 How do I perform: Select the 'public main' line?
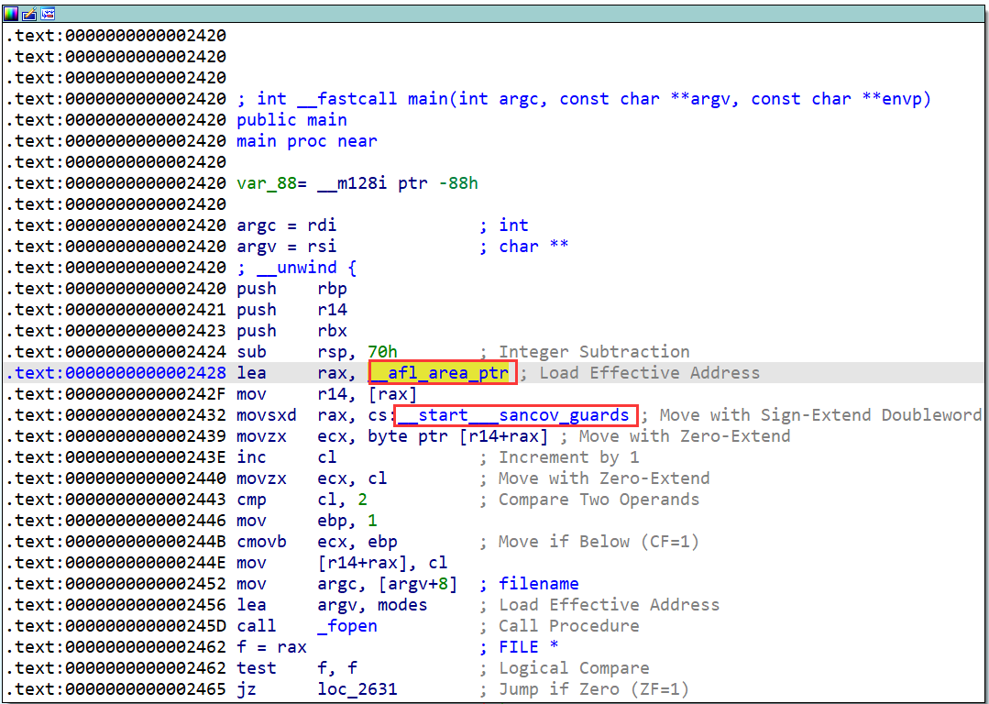click(x=292, y=120)
